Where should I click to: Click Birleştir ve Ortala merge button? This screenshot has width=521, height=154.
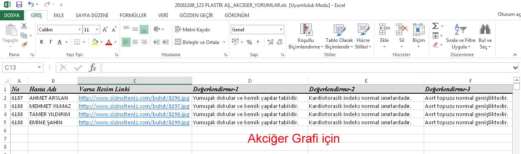tap(197, 42)
